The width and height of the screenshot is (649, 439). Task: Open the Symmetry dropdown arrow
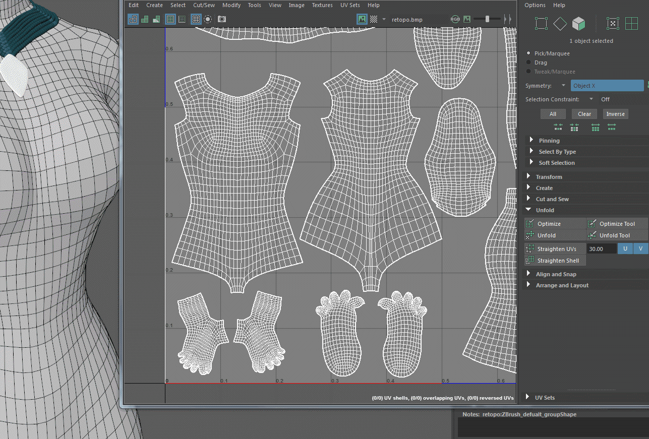point(563,85)
